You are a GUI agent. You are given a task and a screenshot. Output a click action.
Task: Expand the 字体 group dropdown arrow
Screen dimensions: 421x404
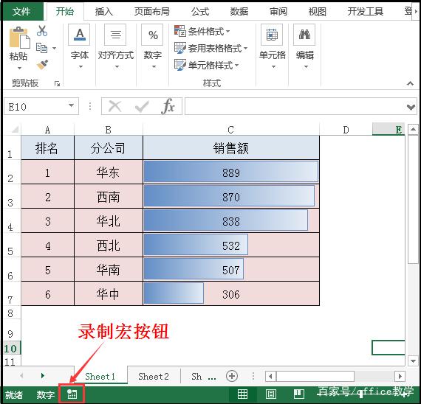click(81, 67)
